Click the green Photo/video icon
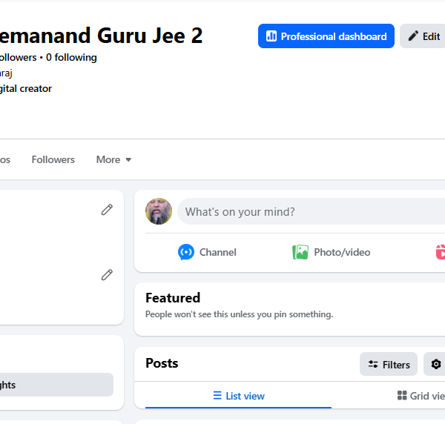Image resolution: width=445 pixels, height=424 pixels. [x=300, y=252]
